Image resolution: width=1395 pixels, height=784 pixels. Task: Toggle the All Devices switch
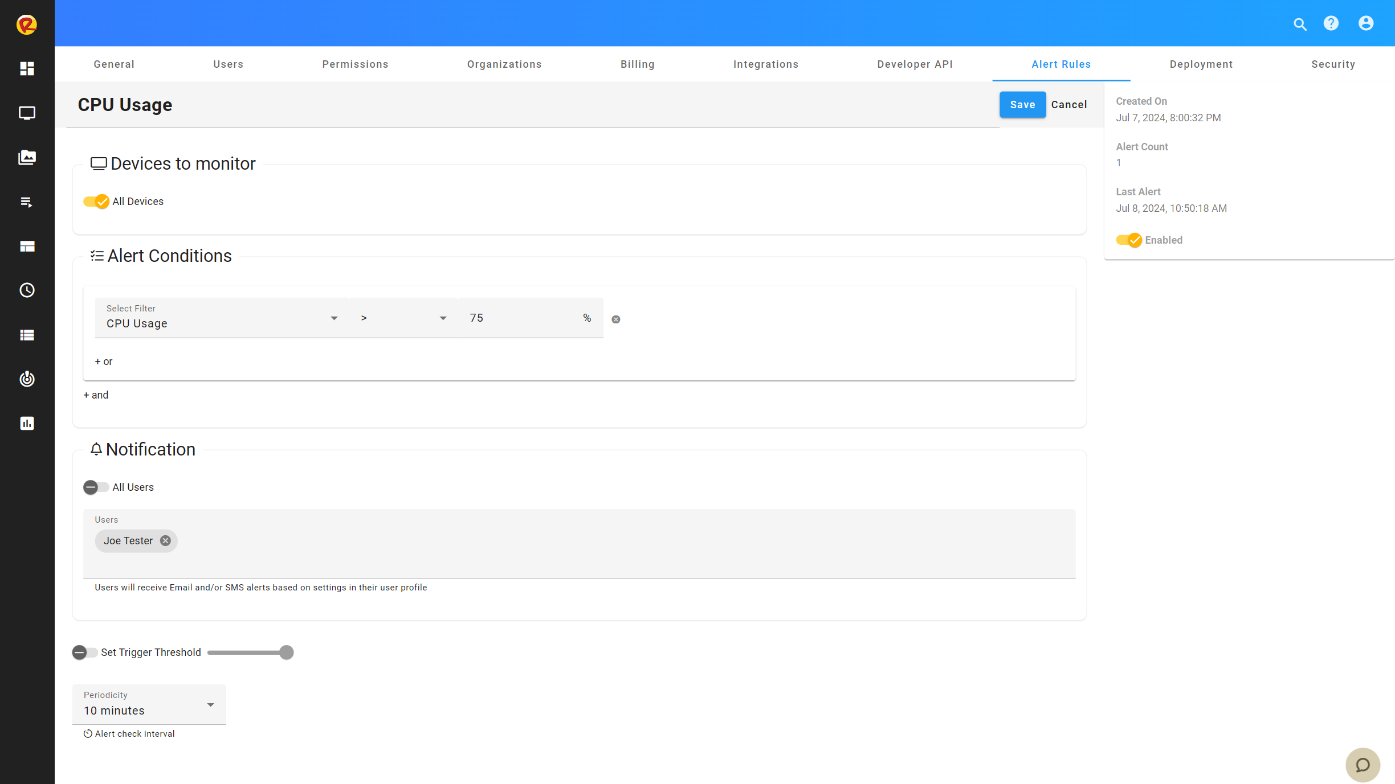tap(96, 202)
